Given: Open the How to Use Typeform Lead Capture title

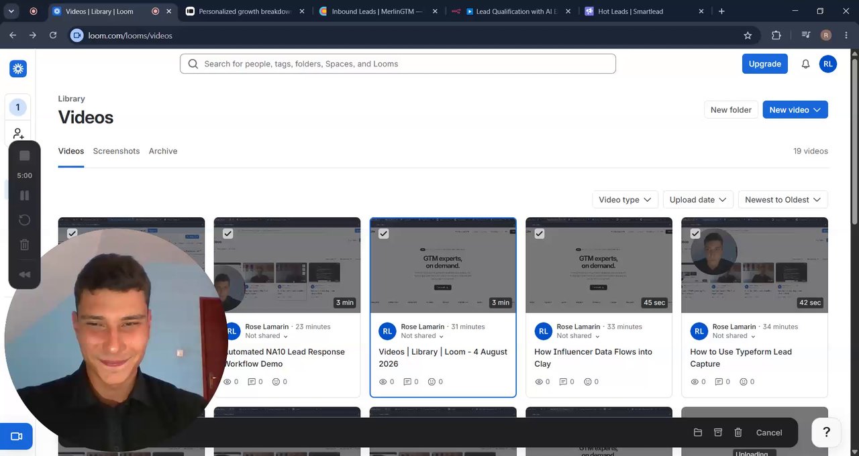Looking at the screenshot, I should pos(741,358).
